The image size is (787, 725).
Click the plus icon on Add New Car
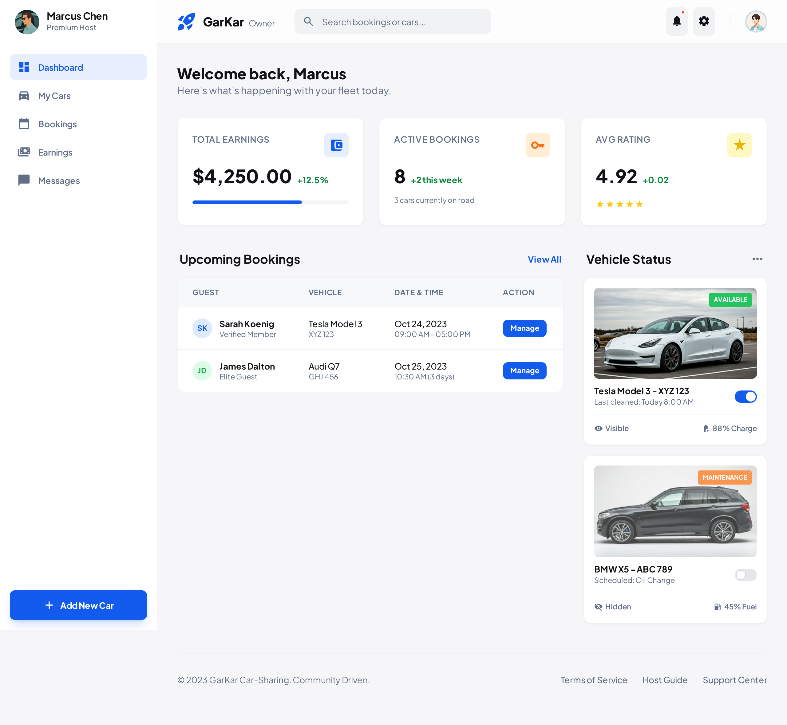(49, 605)
